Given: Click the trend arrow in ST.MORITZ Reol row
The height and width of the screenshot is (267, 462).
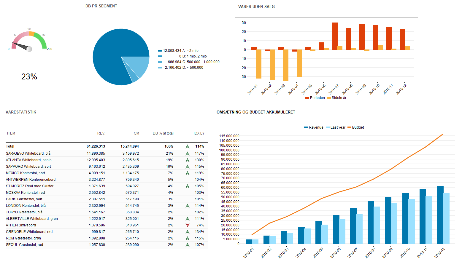Looking at the screenshot, I should tap(188, 186).
